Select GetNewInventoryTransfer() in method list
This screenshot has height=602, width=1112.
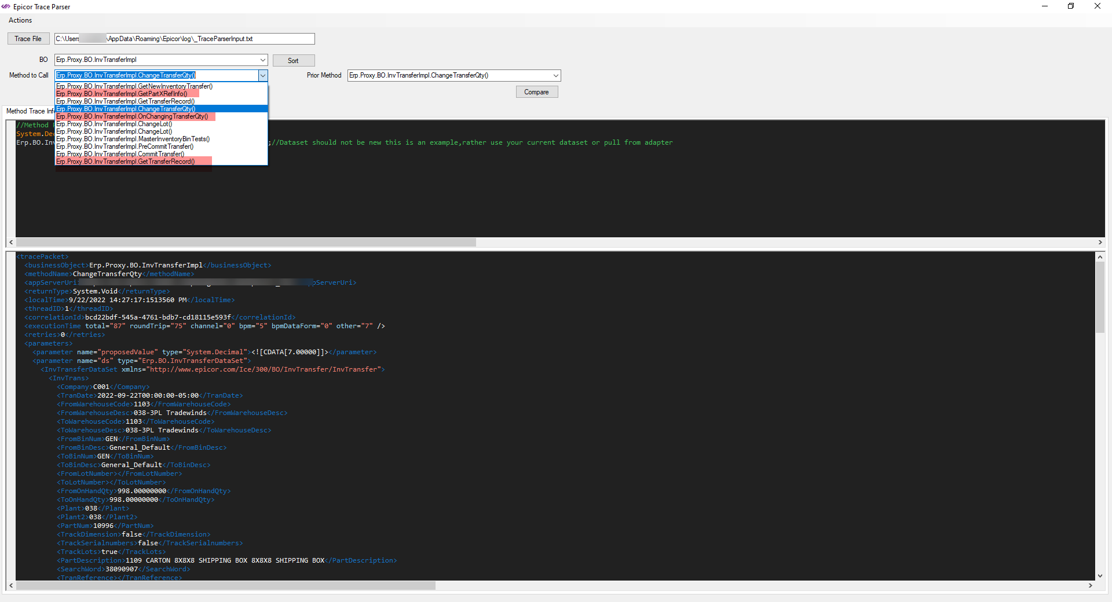tap(162, 86)
